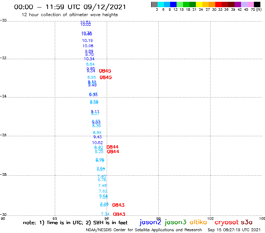Click the gray swatch in the color legend
The image size is (265, 233).
coord(154,4)
